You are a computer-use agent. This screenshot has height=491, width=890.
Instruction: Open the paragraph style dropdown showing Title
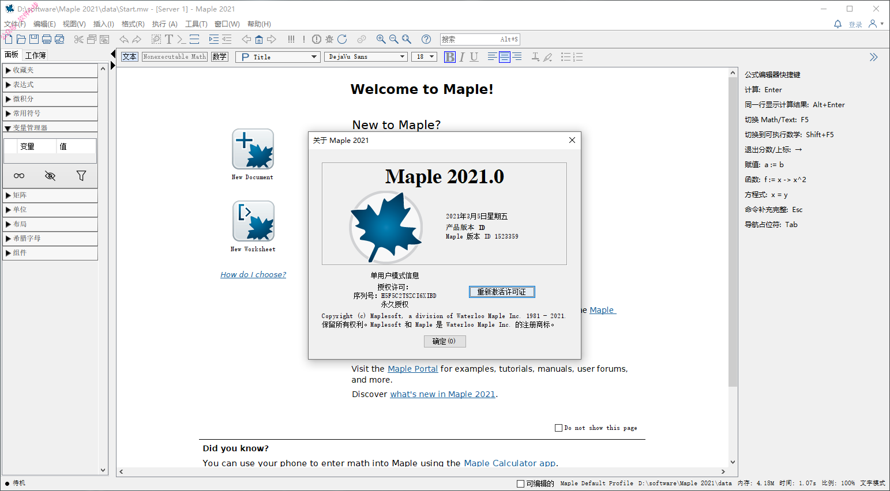click(277, 57)
